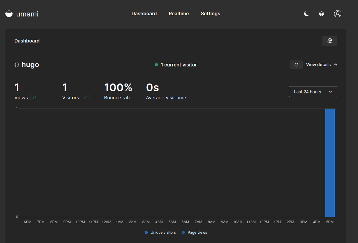Screen dimensions: 358x243
Task: Click the Visitors +1 change badge
Action: click(86, 98)
